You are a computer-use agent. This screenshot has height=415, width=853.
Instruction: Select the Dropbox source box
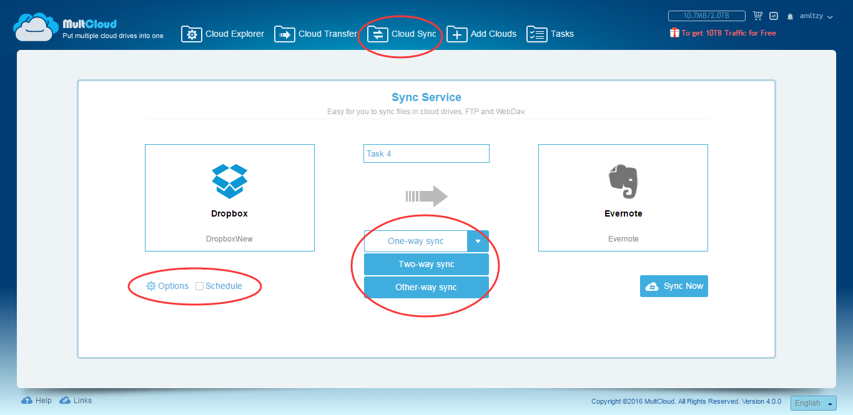tap(230, 198)
